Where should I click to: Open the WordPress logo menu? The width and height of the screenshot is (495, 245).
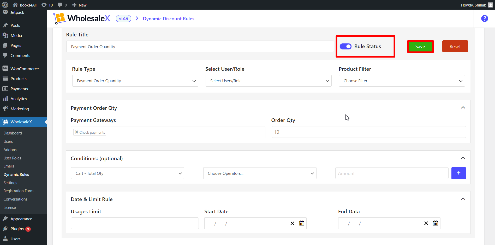[5, 5]
